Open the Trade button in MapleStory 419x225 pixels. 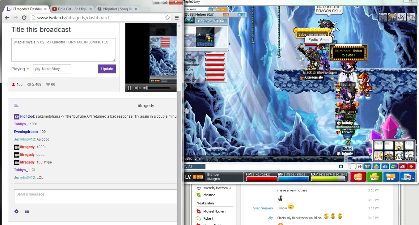pos(374,177)
